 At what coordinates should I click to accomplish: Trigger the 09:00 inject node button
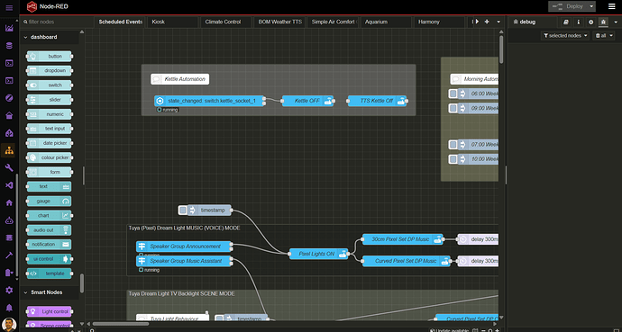[x=453, y=108]
